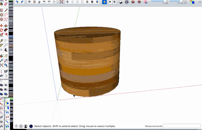This screenshot has width=202, height=130.
Task: Toggle Shaded With Textures face style
Action: (92, 2)
